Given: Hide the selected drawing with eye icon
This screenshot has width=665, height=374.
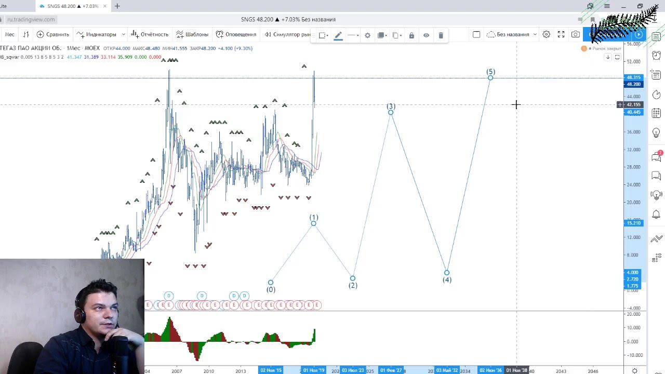Looking at the screenshot, I should (x=426, y=35).
